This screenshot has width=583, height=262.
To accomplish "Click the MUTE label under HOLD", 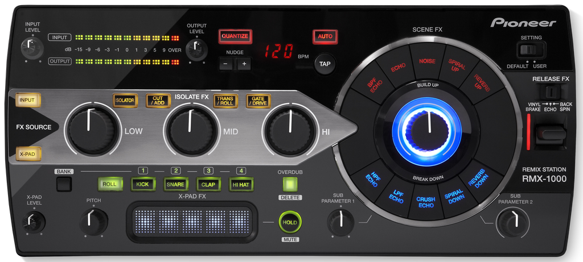I will click(x=290, y=240).
